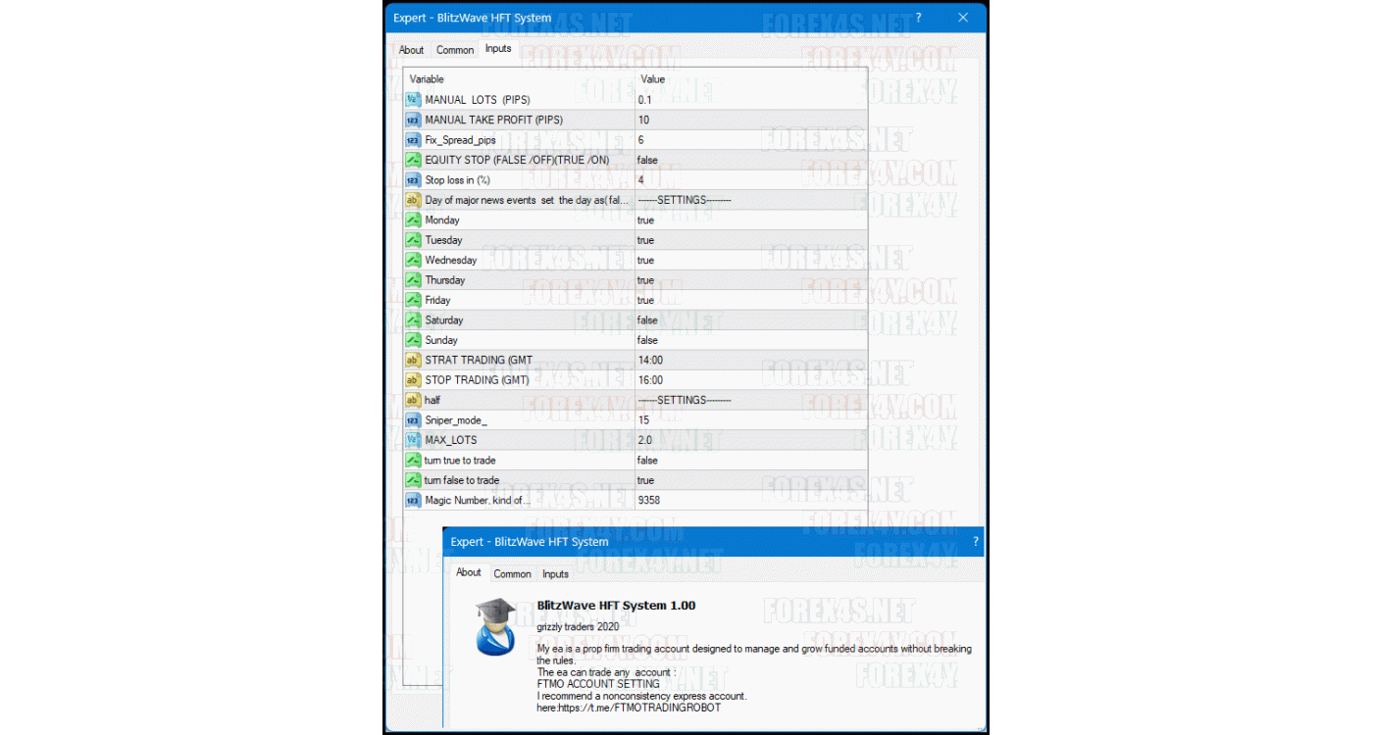Click the decimal icon beside MANUAL LOTS
Screen dimensions: 1373x735
(x=412, y=99)
